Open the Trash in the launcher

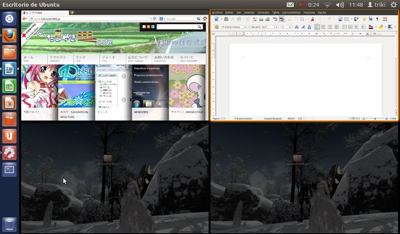click(9, 224)
